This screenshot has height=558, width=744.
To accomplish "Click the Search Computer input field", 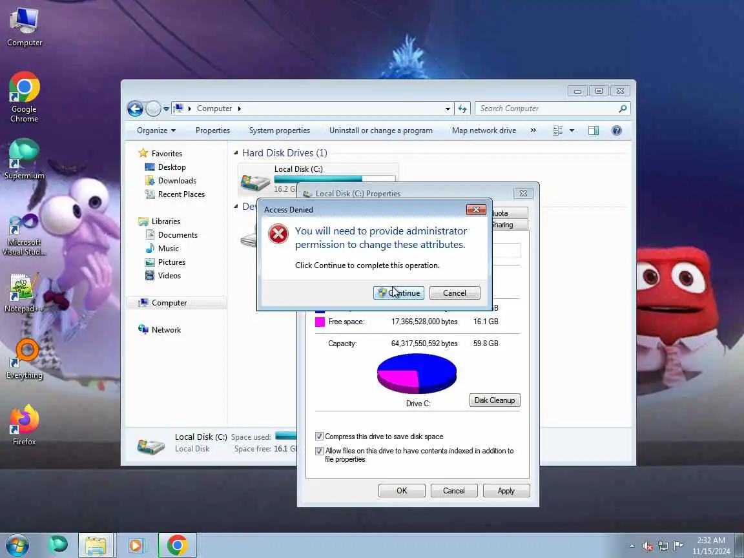I will [548, 108].
